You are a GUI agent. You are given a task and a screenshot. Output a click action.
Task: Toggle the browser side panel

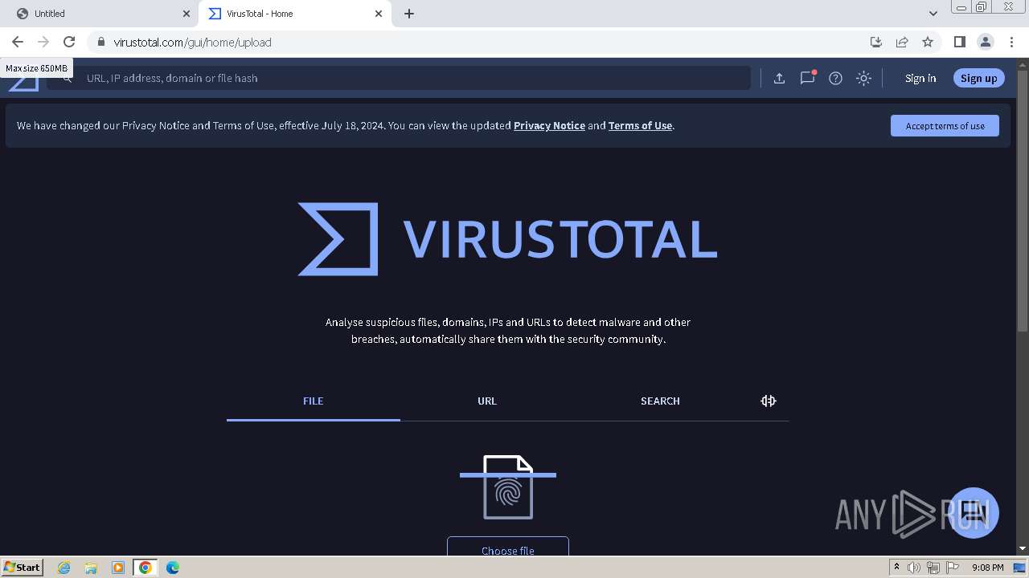click(x=959, y=42)
